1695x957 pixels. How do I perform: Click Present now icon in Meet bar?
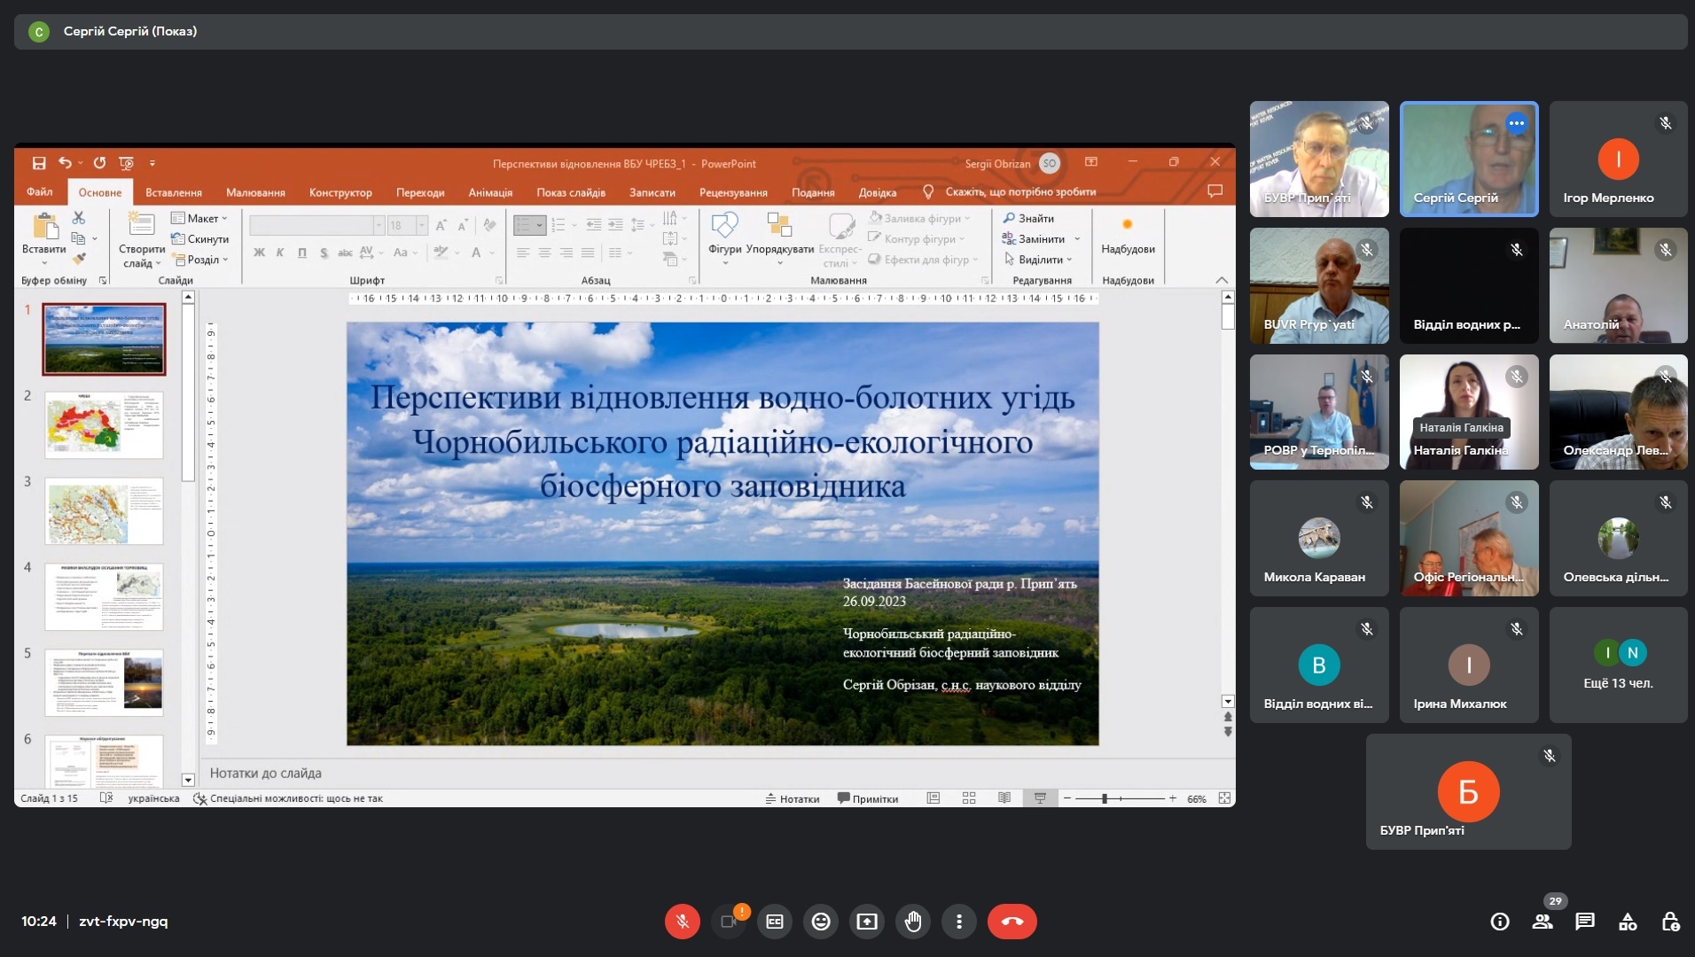(867, 922)
